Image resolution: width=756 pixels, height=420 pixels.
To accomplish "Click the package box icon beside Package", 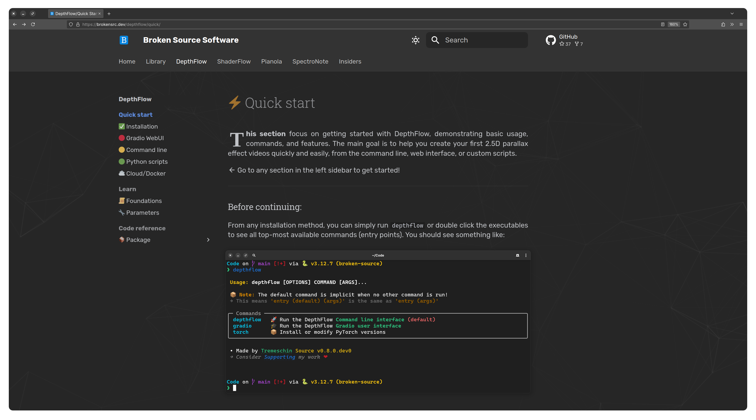I will click(121, 240).
